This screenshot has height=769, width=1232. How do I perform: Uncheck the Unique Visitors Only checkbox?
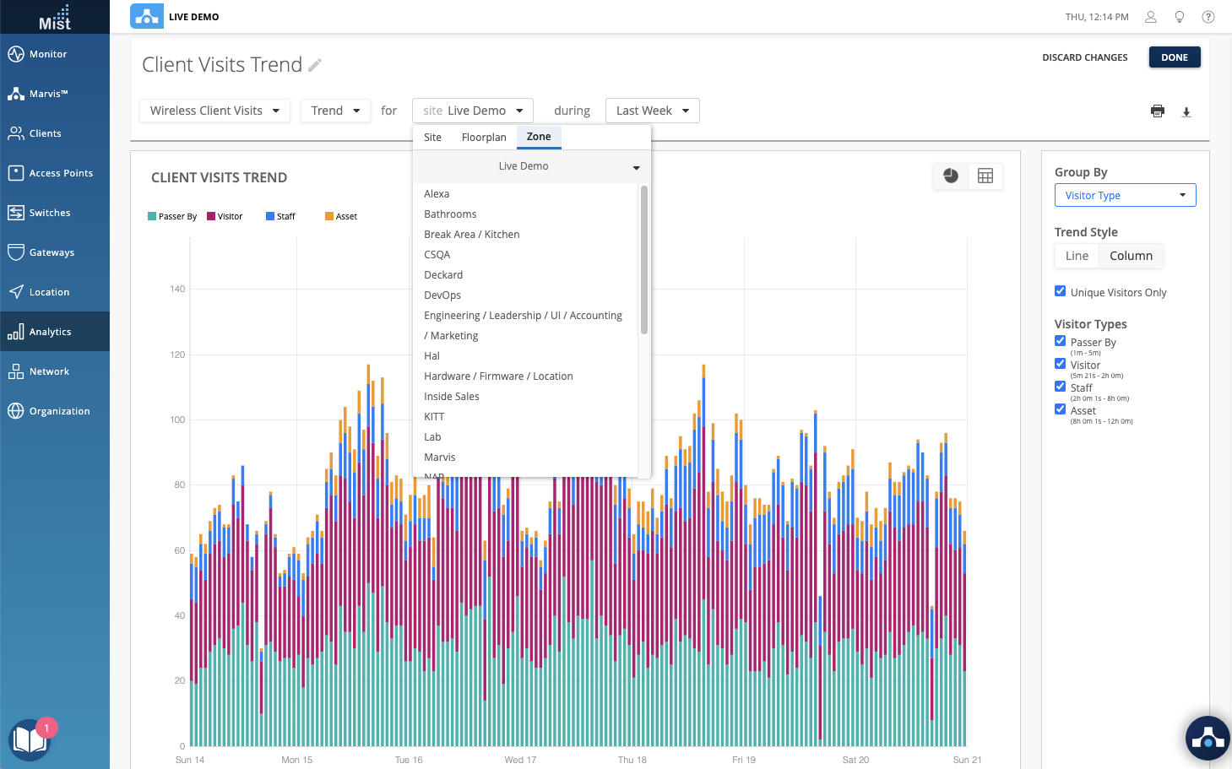tap(1060, 291)
